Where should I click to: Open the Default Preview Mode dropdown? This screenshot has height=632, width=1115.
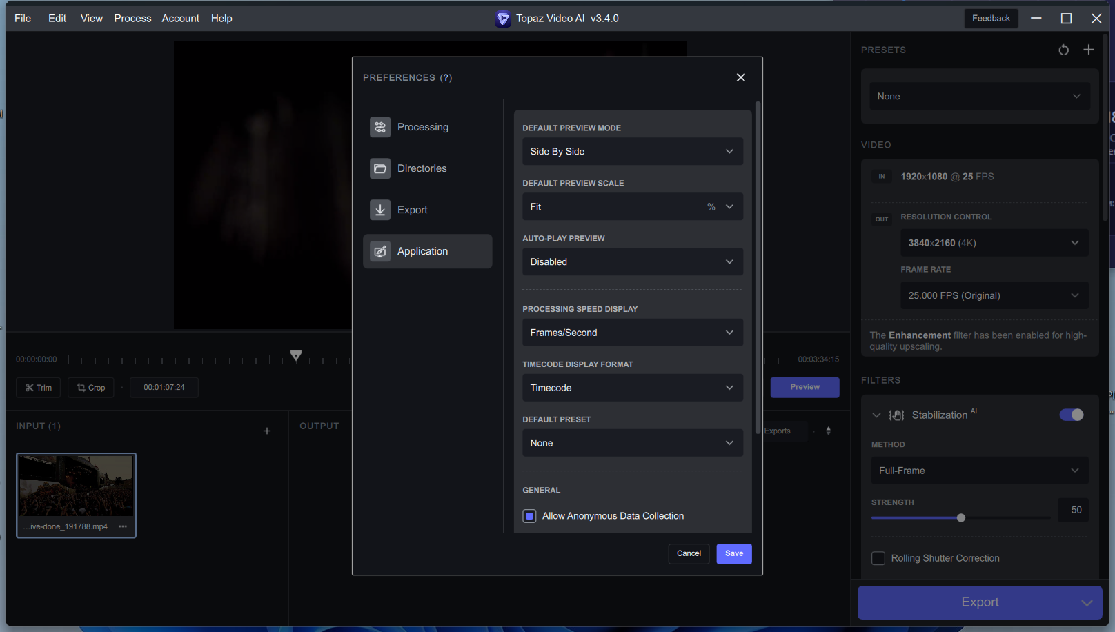pyautogui.click(x=632, y=152)
